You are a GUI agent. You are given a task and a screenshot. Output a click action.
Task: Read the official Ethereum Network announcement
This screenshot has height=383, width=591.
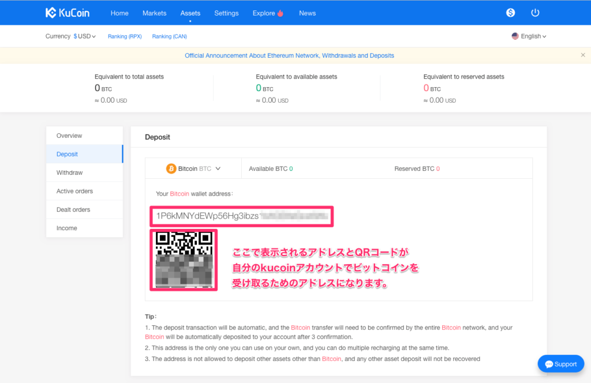pyautogui.click(x=290, y=55)
